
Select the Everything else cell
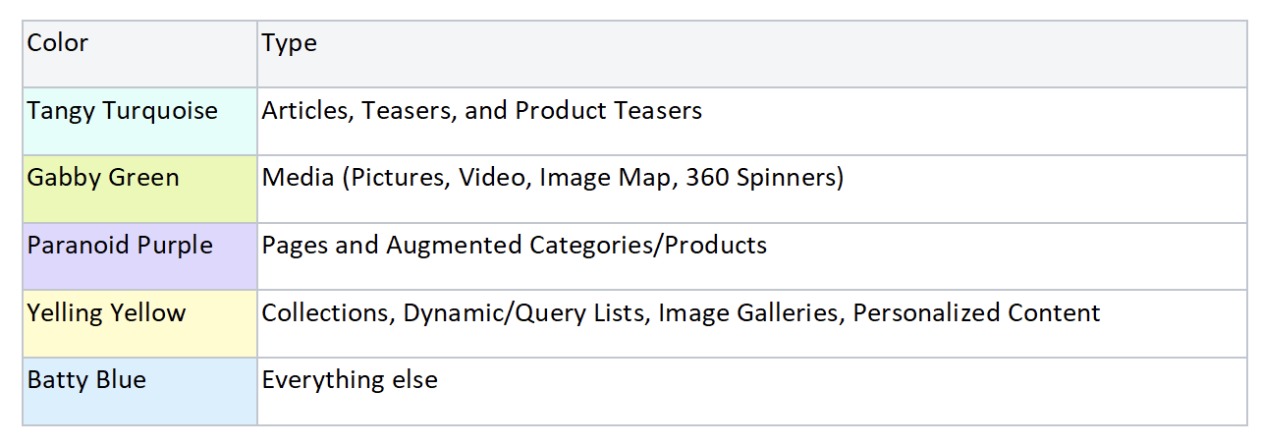pos(752,391)
